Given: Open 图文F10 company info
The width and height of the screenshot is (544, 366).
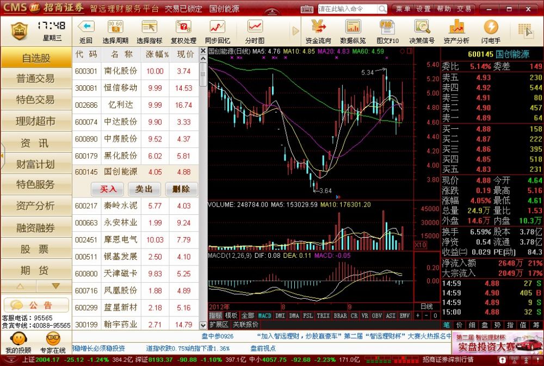Looking at the screenshot, I should point(387,32).
